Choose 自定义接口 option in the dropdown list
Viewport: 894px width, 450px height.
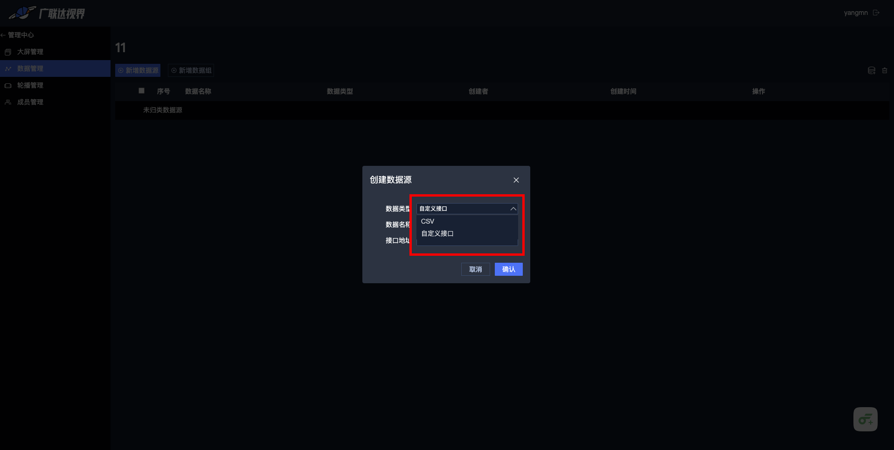[437, 233]
